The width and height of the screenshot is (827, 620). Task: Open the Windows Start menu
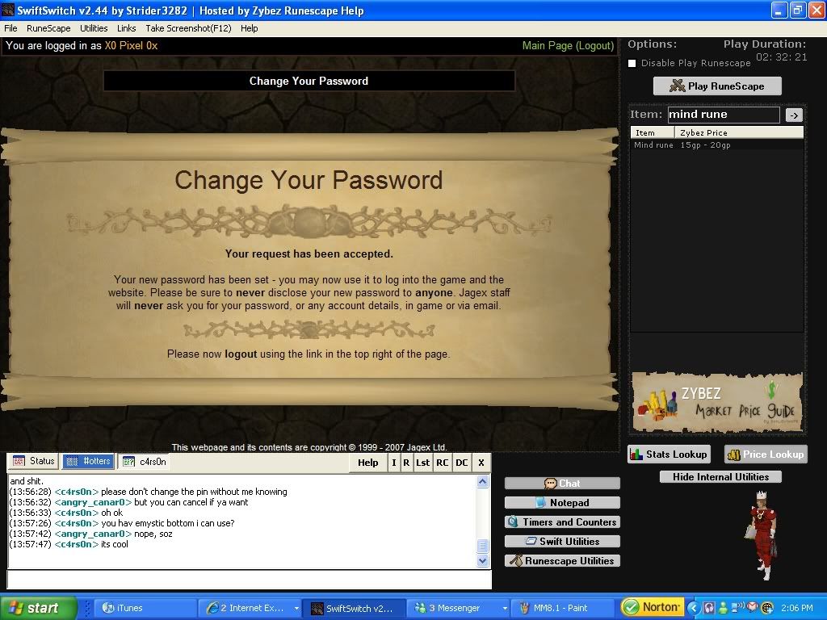pyautogui.click(x=38, y=609)
